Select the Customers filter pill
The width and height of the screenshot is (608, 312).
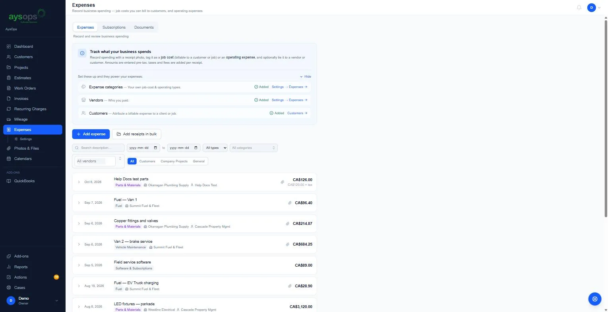tap(147, 161)
